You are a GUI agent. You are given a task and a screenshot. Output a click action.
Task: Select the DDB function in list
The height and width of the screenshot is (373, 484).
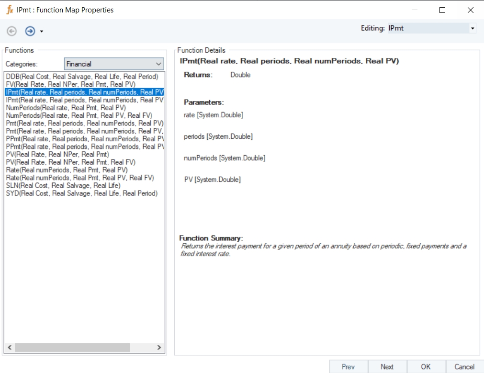(x=82, y=77)
